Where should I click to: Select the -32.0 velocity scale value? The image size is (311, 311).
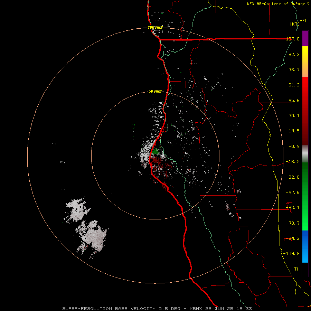[293, 177]
